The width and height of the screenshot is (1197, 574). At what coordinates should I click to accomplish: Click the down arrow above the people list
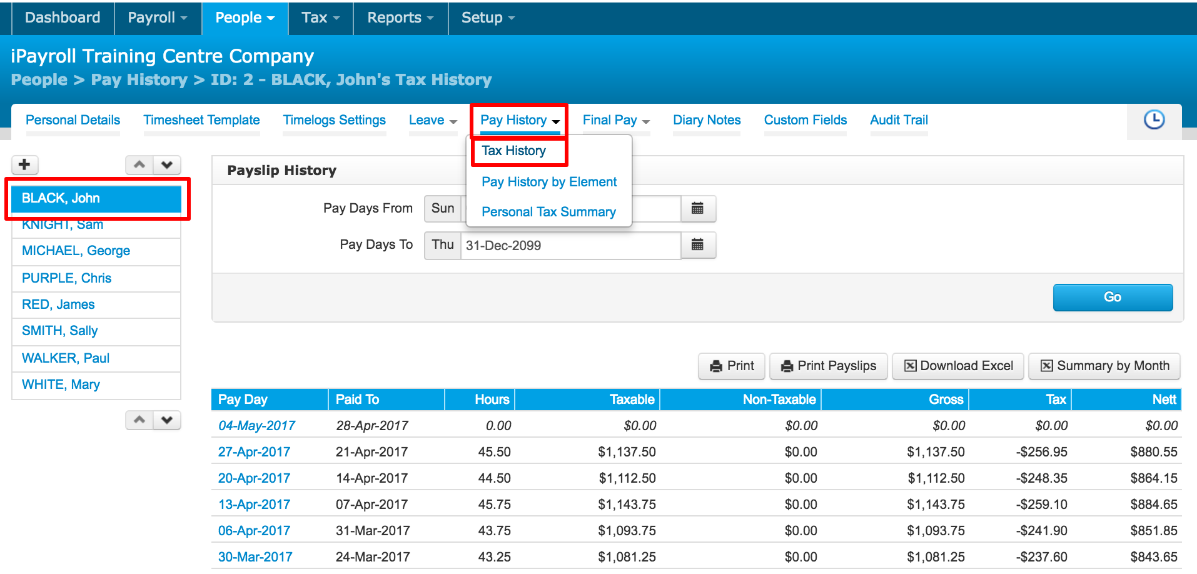(167, 164)
